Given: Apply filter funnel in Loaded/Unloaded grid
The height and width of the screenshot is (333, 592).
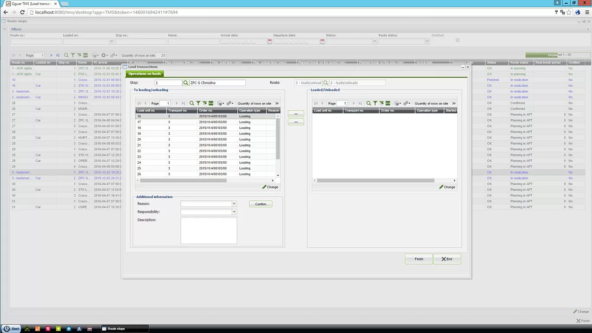Looking at the screenshot, I should (x=375, y=103).
